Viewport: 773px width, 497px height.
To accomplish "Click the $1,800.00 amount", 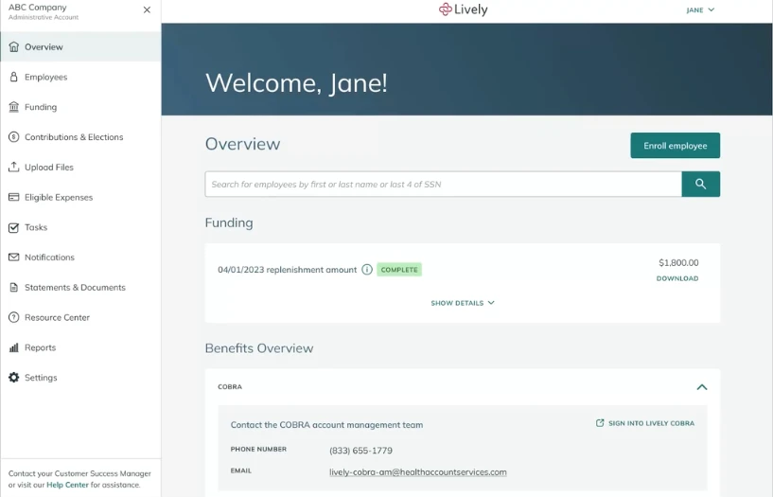I will click(678, 263).
